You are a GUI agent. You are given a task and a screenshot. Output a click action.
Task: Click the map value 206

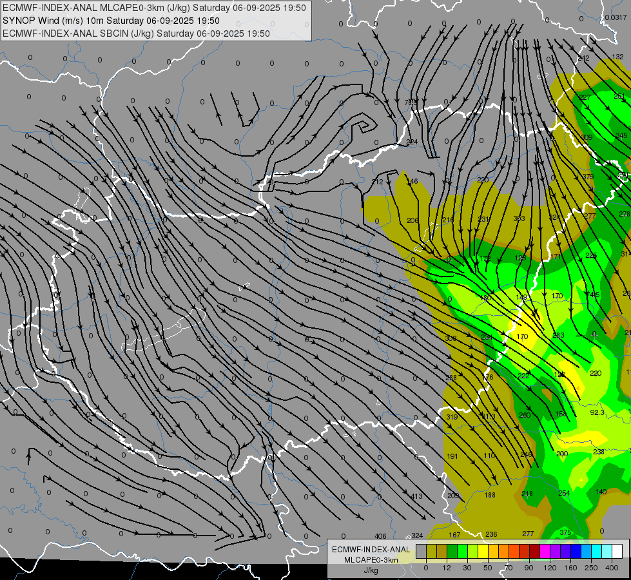point(413,220)
